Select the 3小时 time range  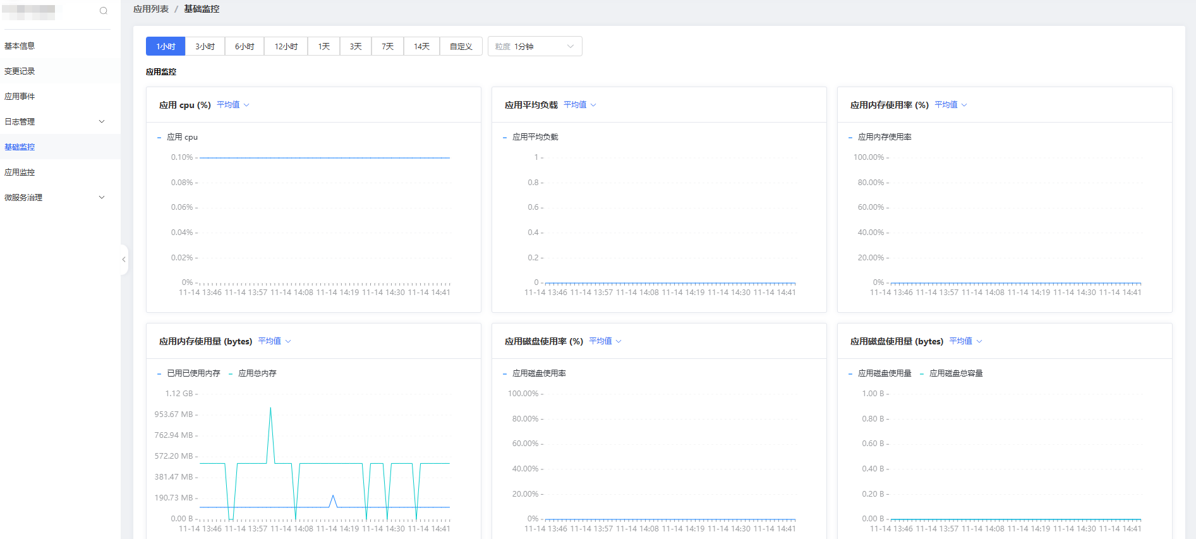[205, 47]
